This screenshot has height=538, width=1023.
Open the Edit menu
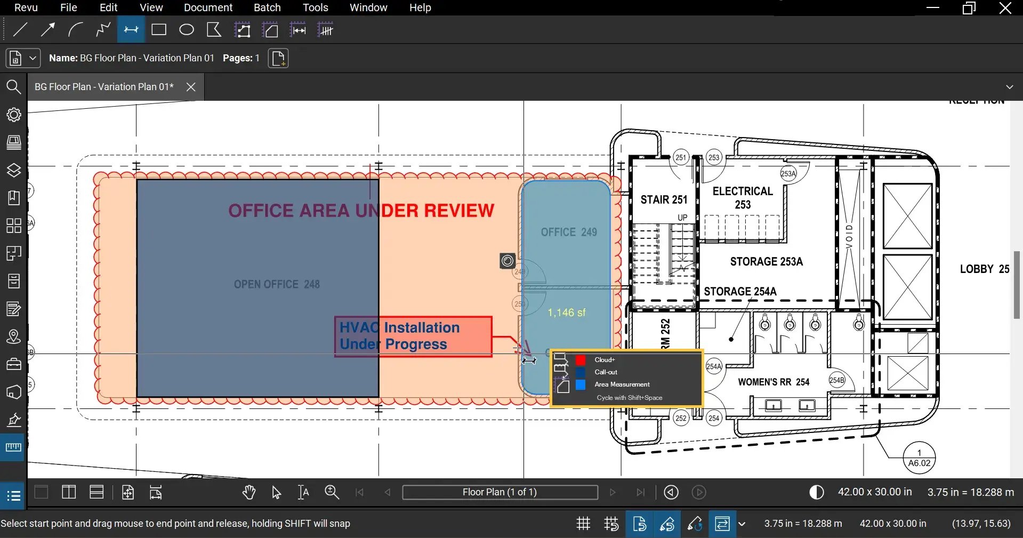coord(108,7)
